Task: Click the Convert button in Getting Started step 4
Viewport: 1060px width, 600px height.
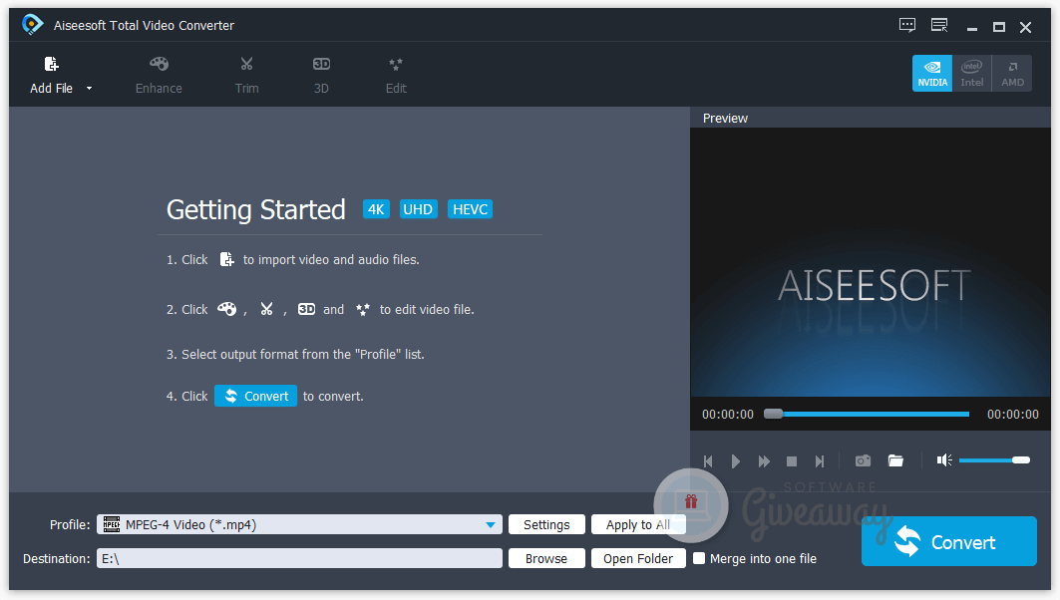Action: point(255,396)
